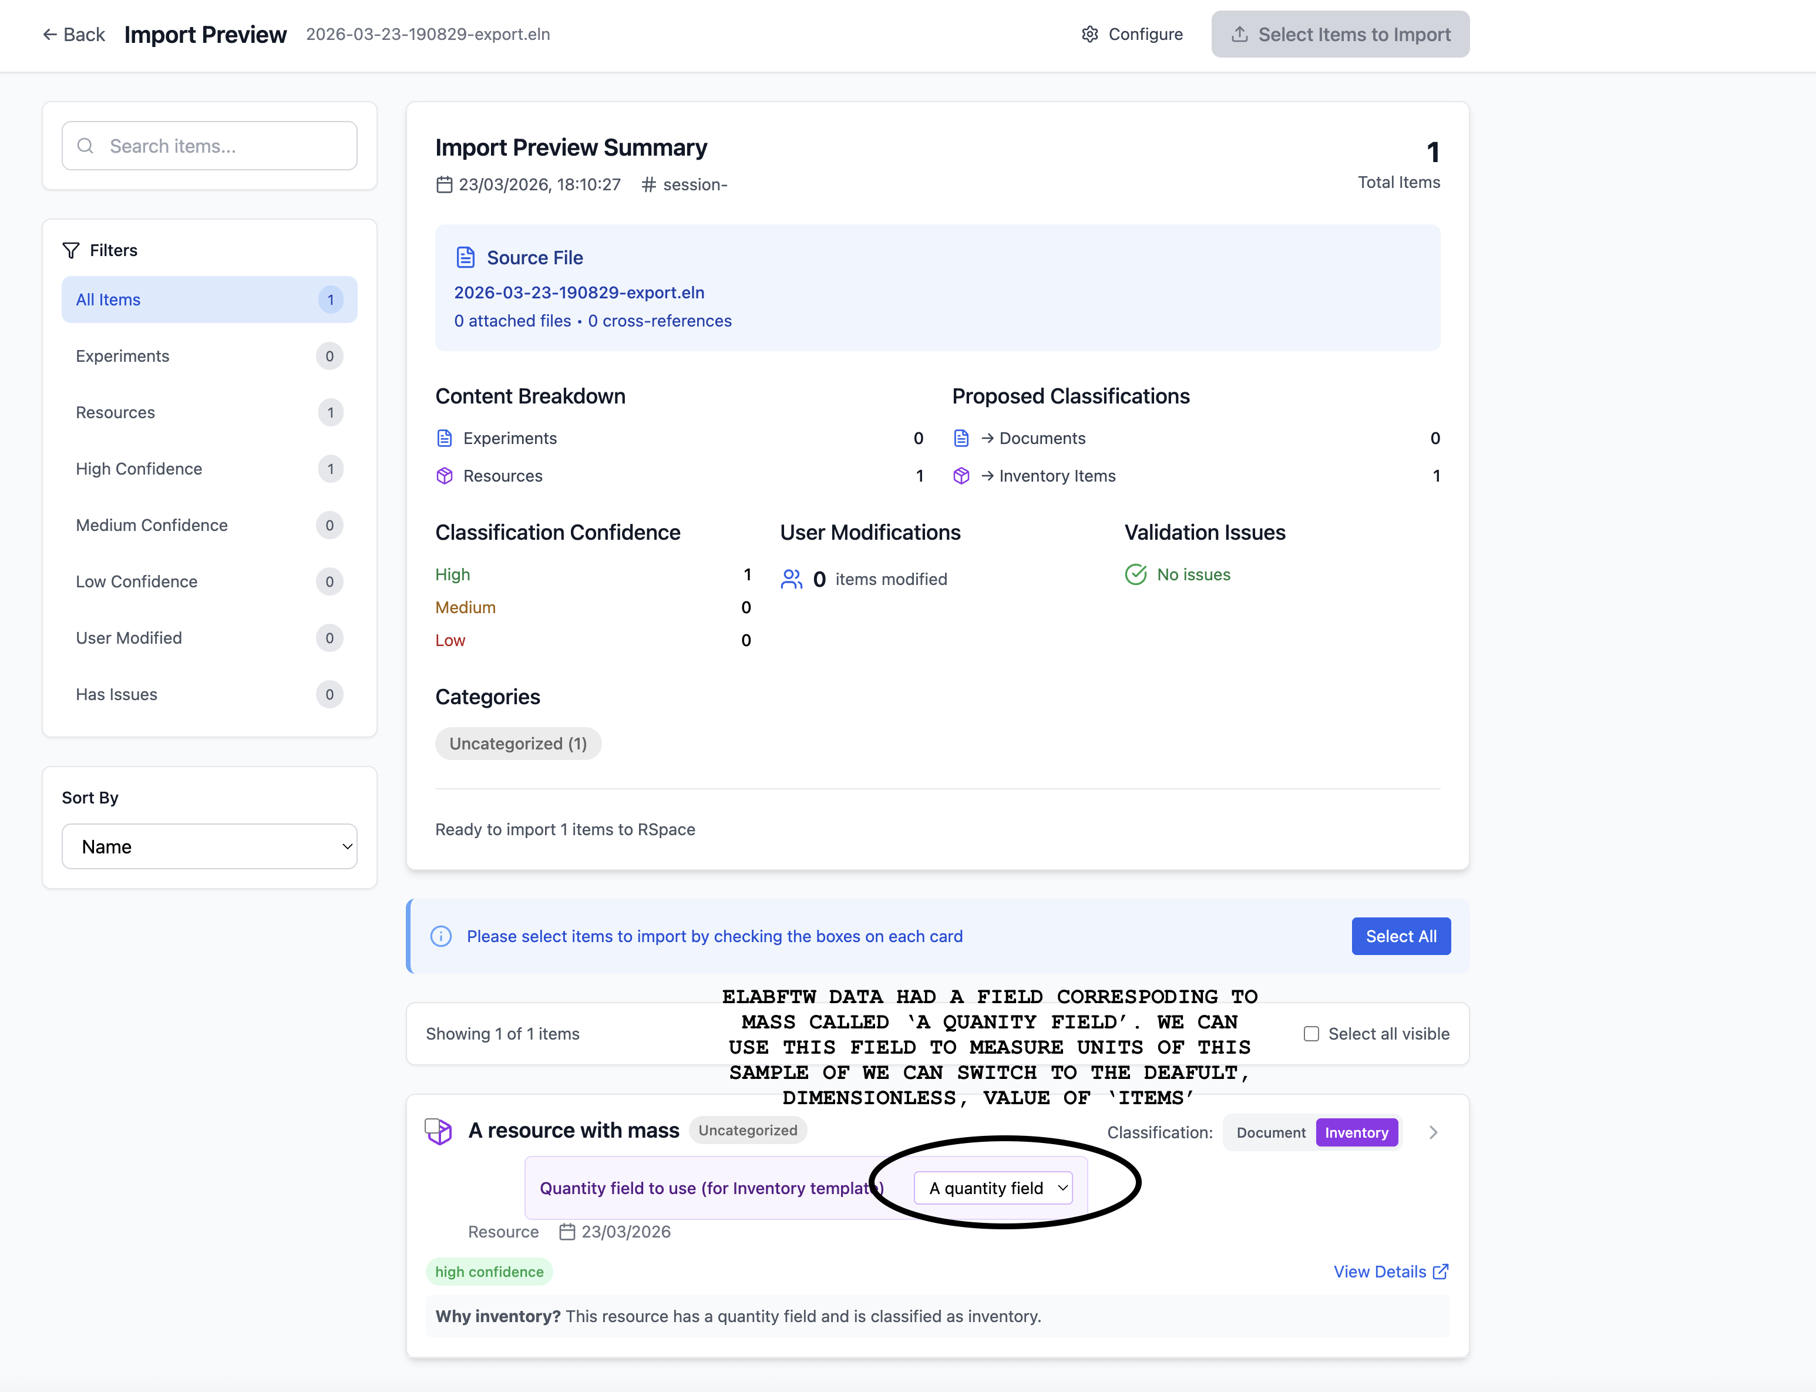Click the Configure gear icon

tap(1089, 34)
